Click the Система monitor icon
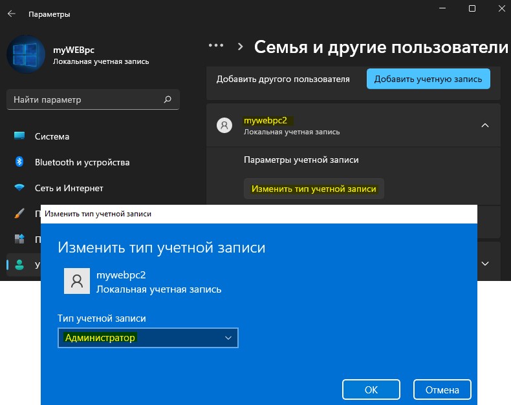 (19, 136)
